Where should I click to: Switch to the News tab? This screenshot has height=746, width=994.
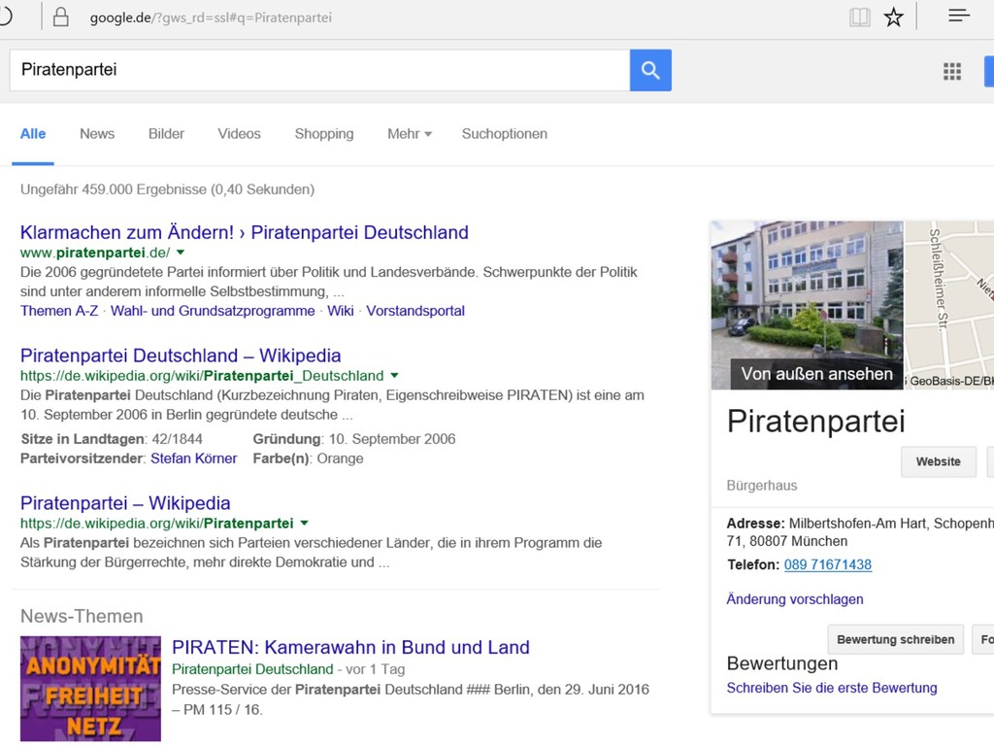point(97,134)
